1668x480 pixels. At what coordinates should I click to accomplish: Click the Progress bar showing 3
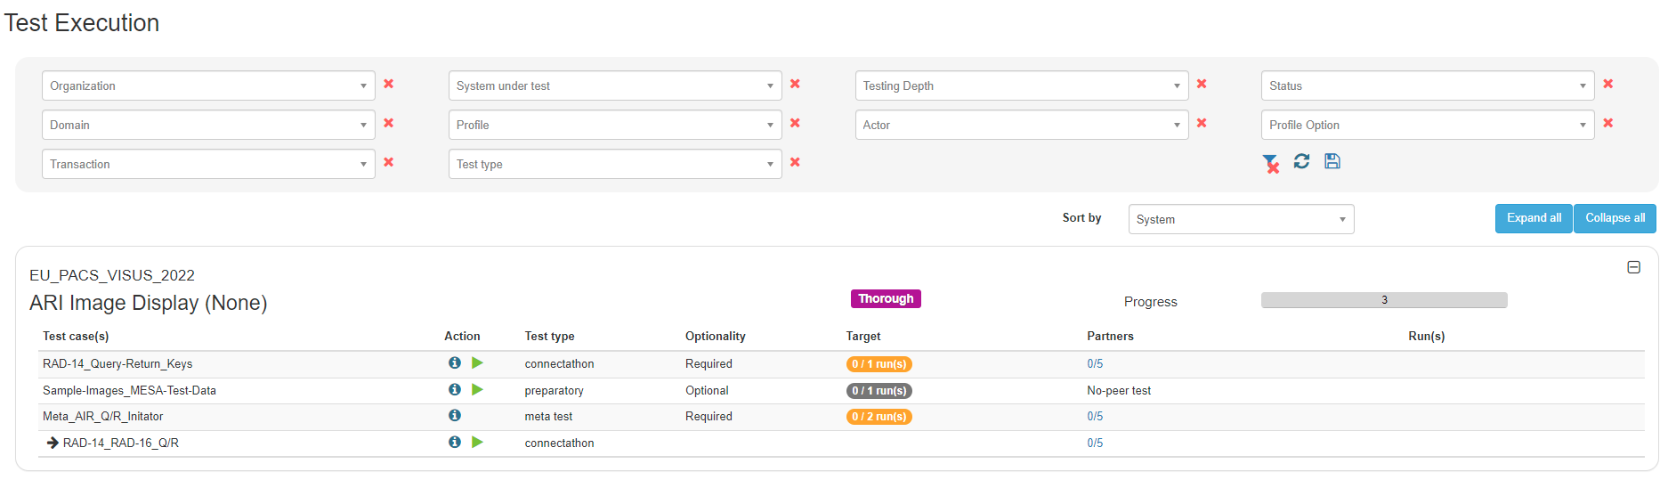(1383, 300)
